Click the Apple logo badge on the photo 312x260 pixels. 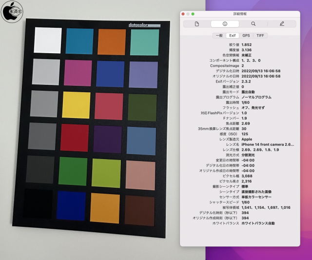click(x=12, y=12)
